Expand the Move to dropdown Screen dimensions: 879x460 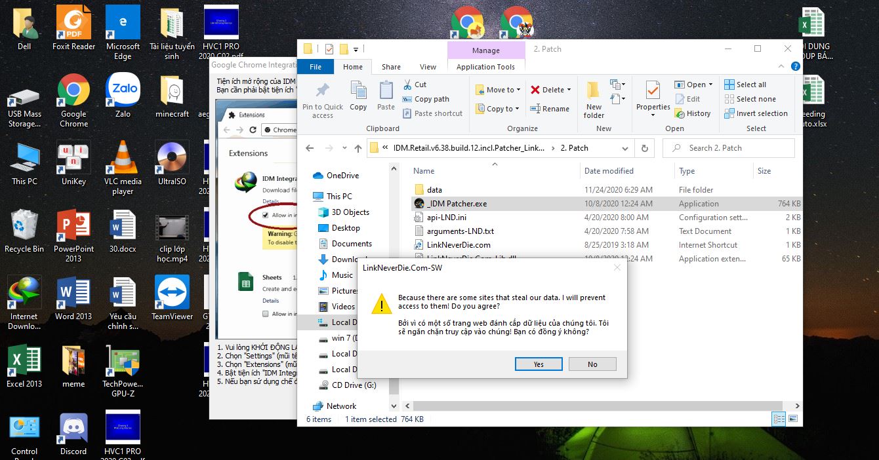[x=517, y=89]
